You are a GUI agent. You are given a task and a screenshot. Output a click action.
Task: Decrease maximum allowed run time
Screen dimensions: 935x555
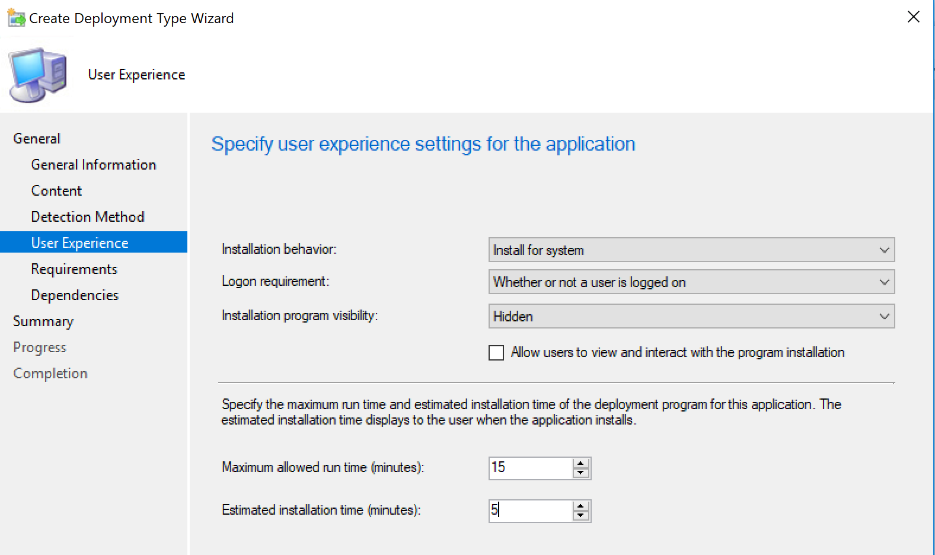tap(581, 473)
